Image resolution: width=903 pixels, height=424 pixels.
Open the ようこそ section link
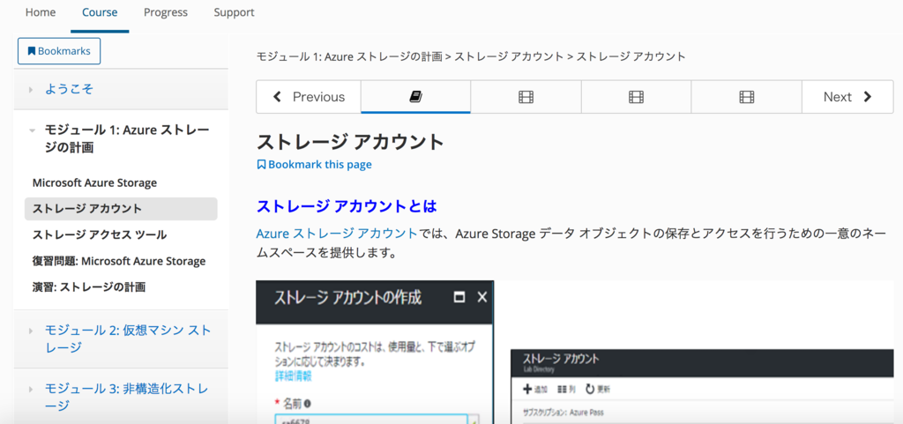pyautogui.click(x=69, y=89)
